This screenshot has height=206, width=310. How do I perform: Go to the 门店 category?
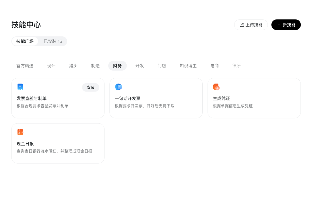coord(162,66)
